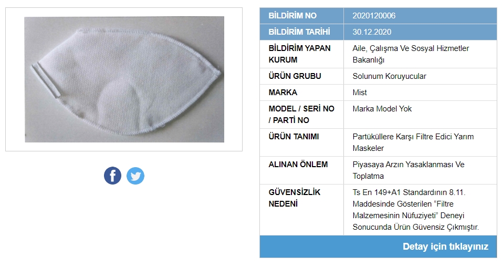Share the notification on Facebook

[x=112, y=176]
